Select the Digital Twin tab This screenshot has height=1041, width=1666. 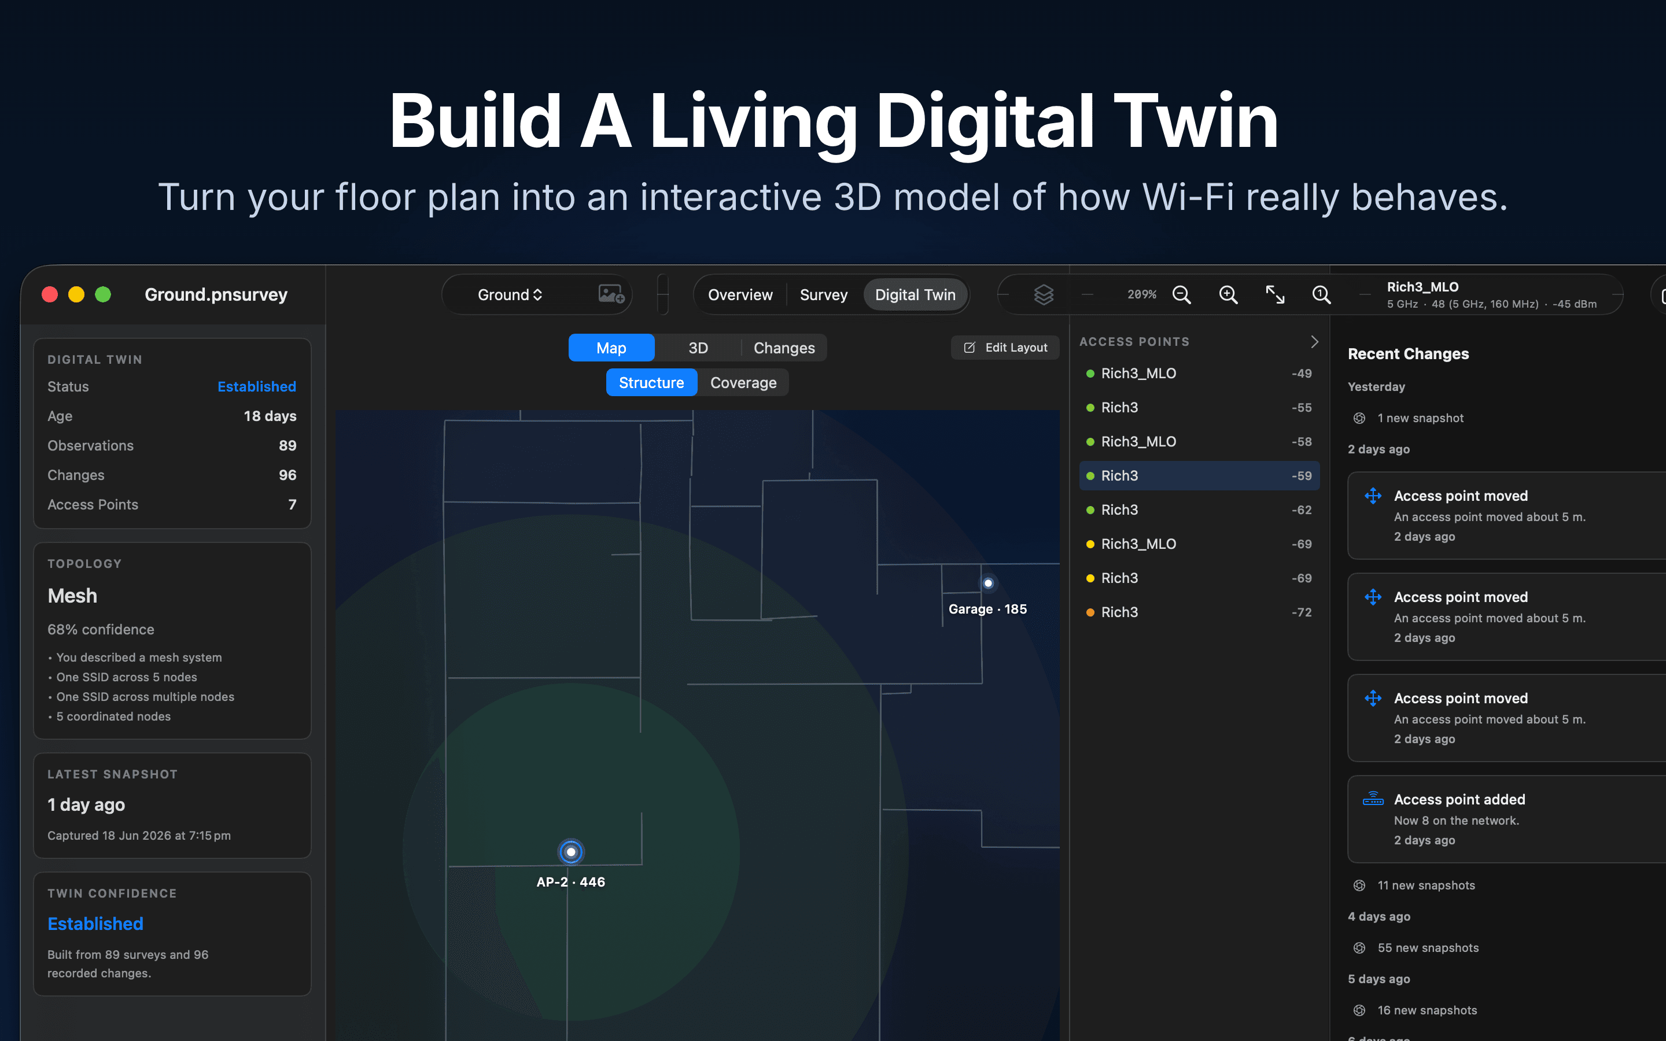[x=915, y=295]
